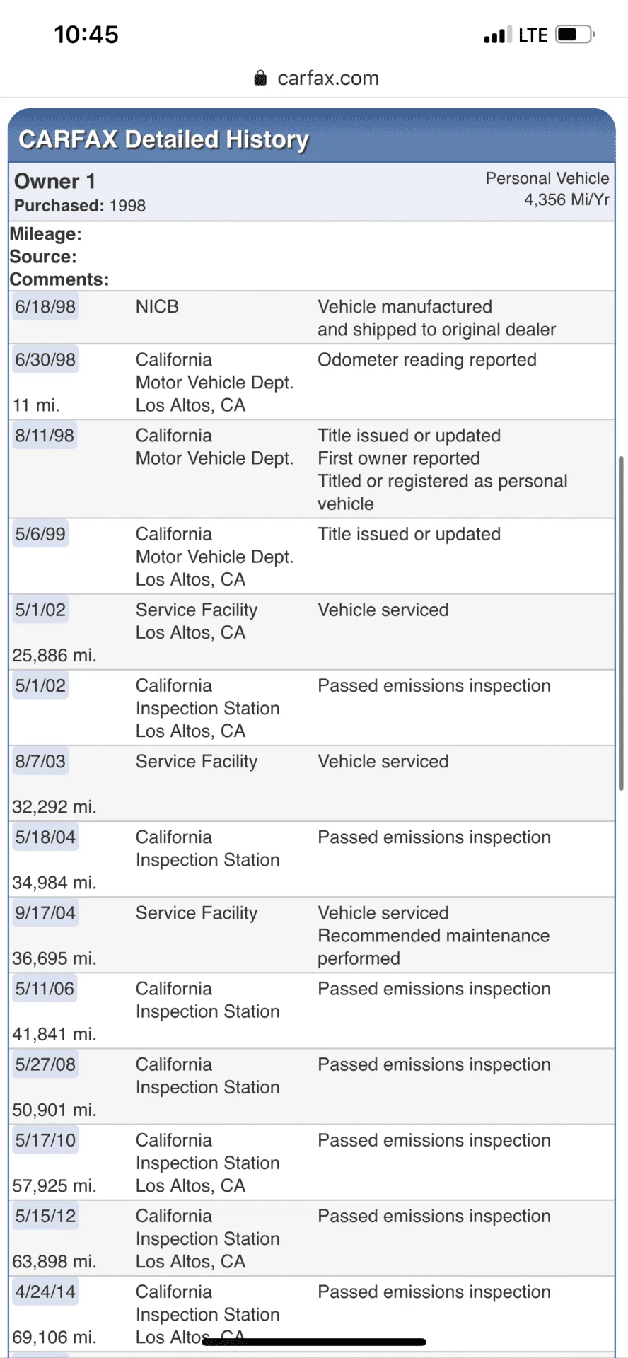Screen dimensions: 628x1358
Task: Select the CARFAX Detailed History header
Action: [163, 140]
